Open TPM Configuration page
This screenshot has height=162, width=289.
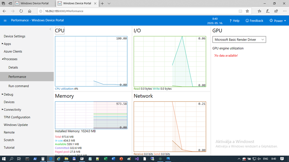(17, 117)
